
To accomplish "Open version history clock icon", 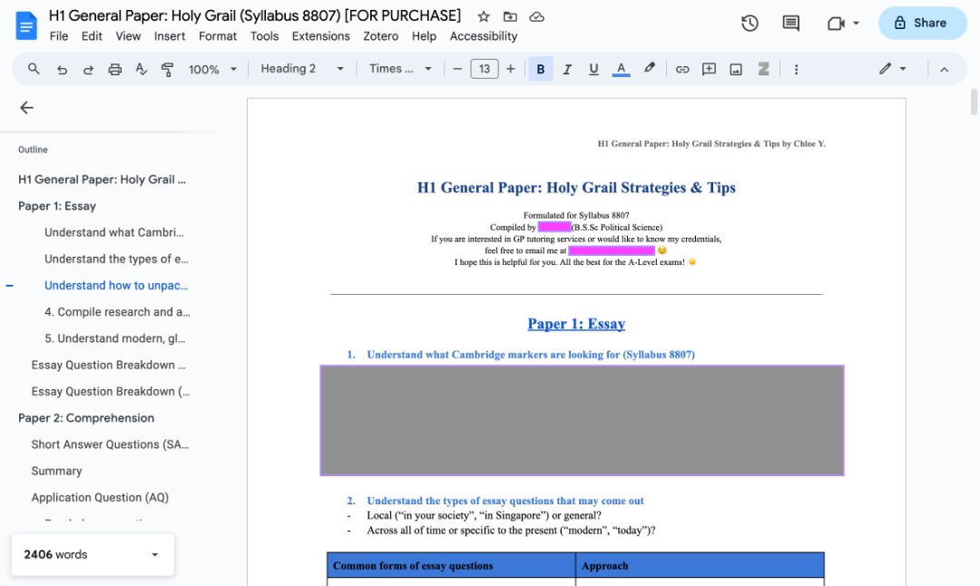I will (750, 24).
